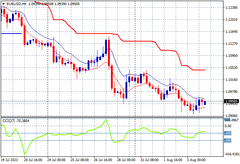This screenshot has height=164, width=240.
Task: Select the short blue horizontal line
Action: click(12, 34)
